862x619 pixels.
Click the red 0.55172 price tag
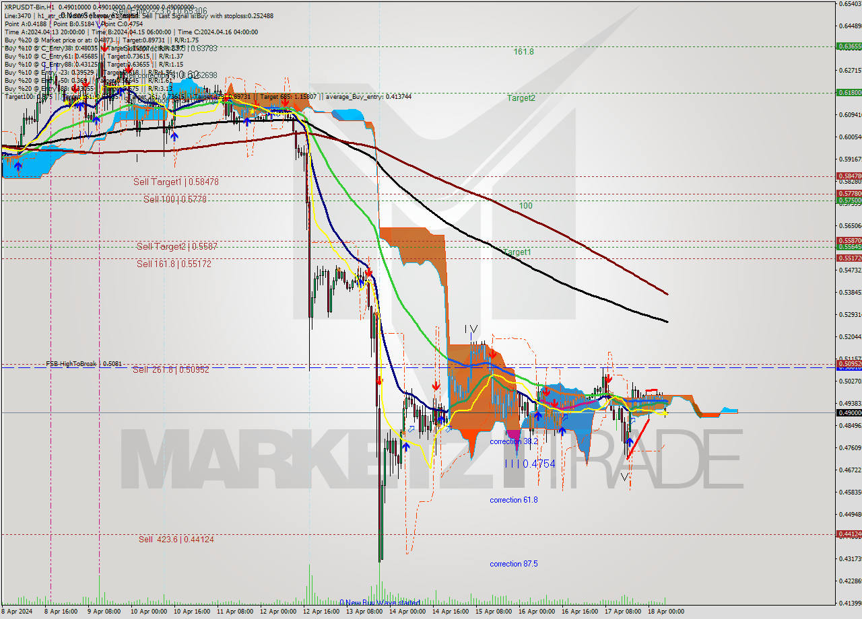pos(849,258)
